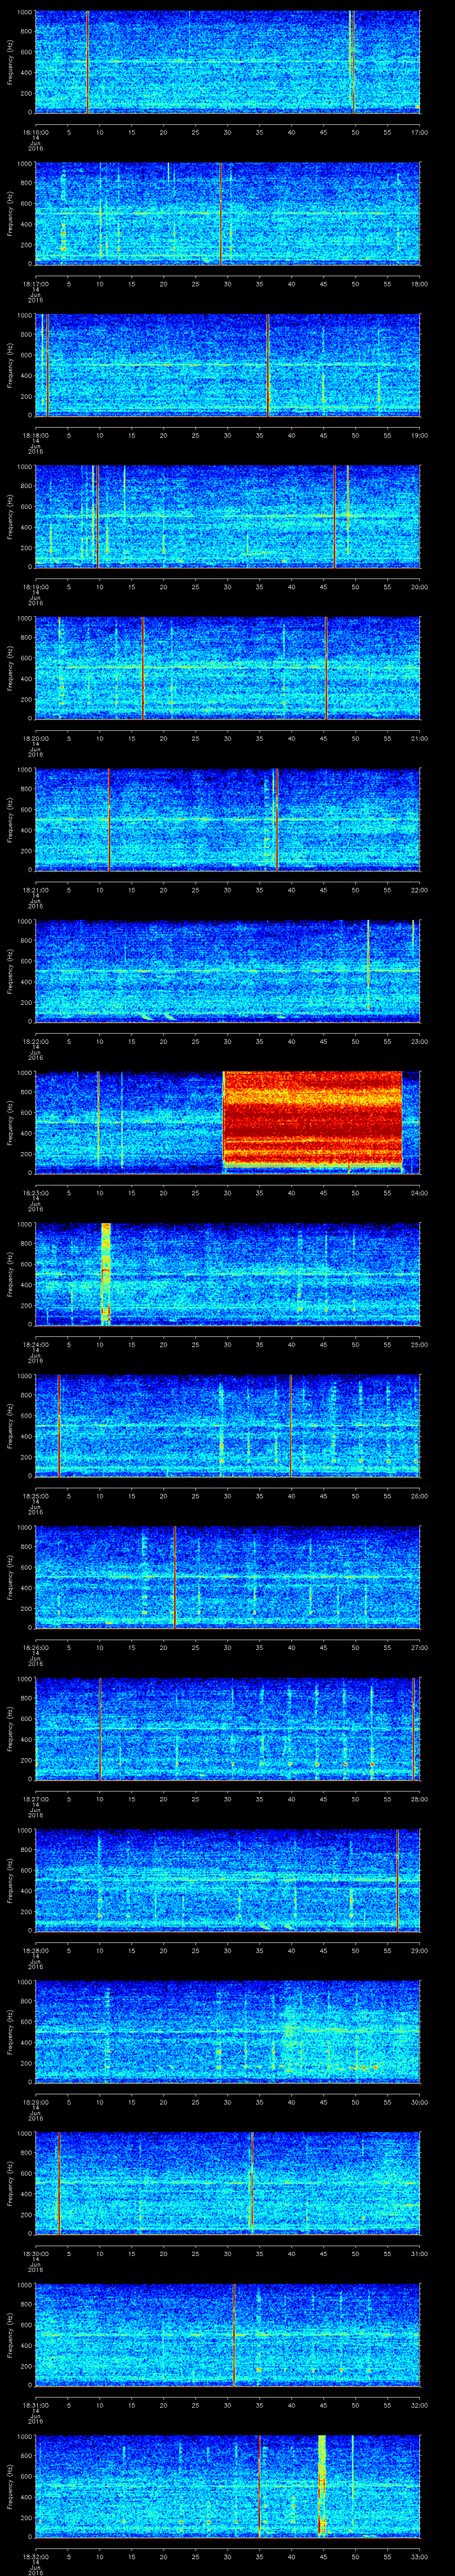The height and width of the screenshot is (2576, 455).
Task: Click the vertical line near 8s in the 18:16:00 spectrogram
Action: (88, 61)
